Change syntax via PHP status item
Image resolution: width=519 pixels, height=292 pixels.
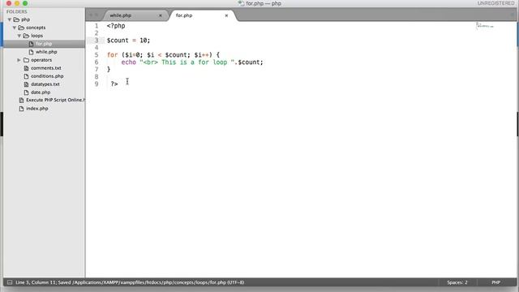(x=495, y=282)
